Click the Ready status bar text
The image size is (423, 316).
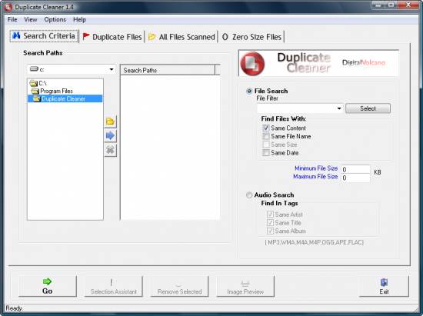(x=15, y=308)
